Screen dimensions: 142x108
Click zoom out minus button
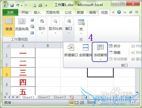point(100,102)
